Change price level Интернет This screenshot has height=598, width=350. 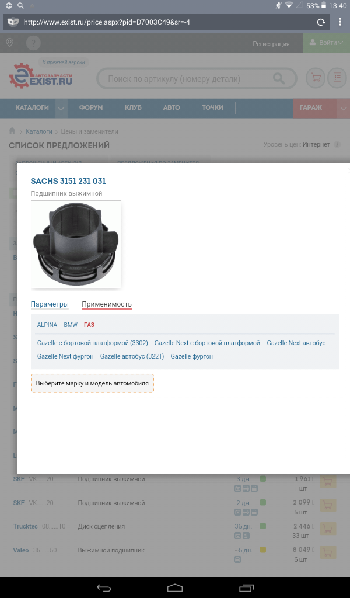[x=316, y=145]
